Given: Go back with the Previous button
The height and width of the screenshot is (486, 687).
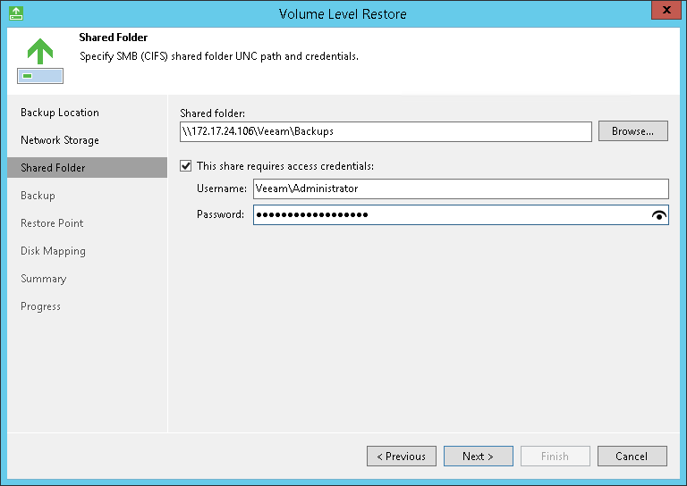Looking at the screenshot, I should [x=402, y=457].
